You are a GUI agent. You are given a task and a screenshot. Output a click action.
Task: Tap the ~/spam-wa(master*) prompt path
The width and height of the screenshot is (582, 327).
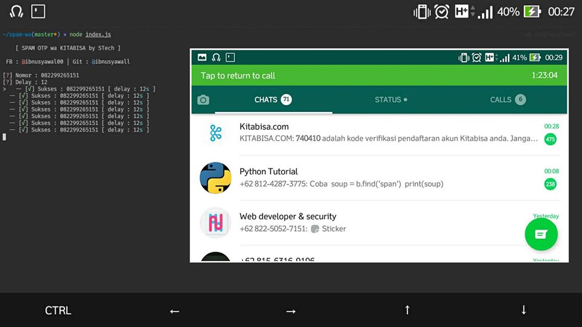[x=31, y=35]
